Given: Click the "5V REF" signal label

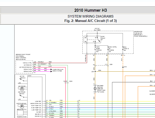Looking at the screenshot, I should point(39,112).
